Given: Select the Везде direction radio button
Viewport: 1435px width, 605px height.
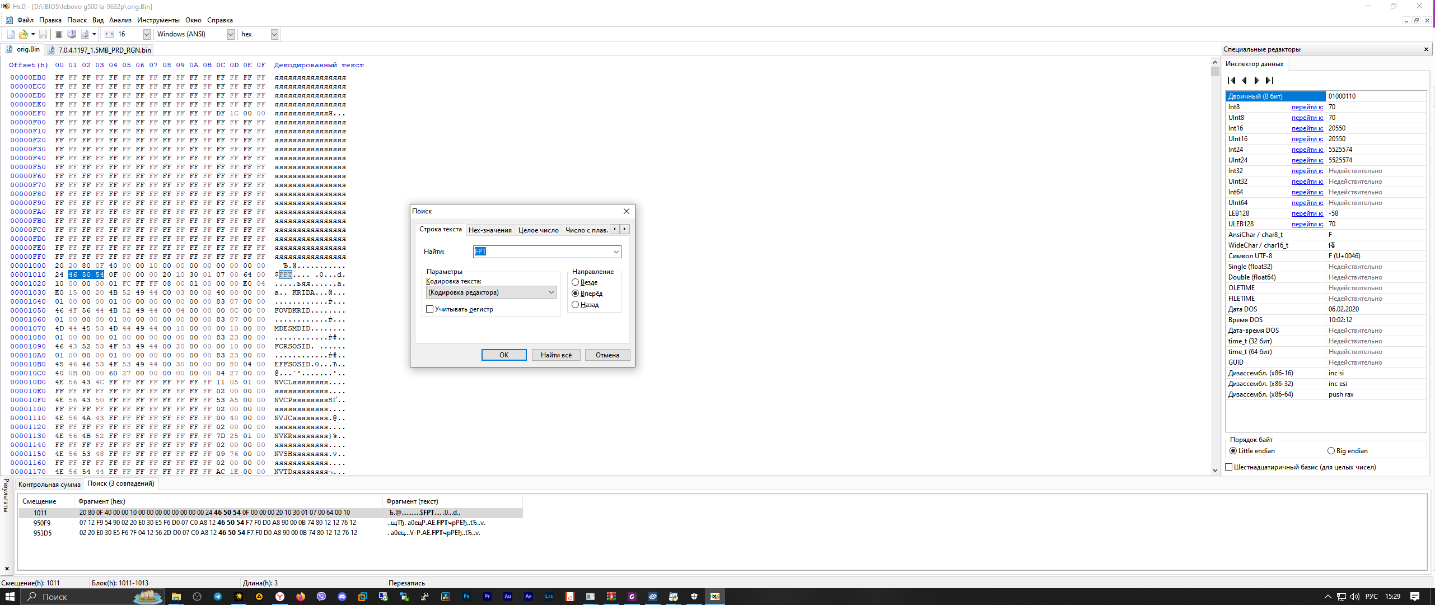Looking at the screenshot, I should (575, 282).
